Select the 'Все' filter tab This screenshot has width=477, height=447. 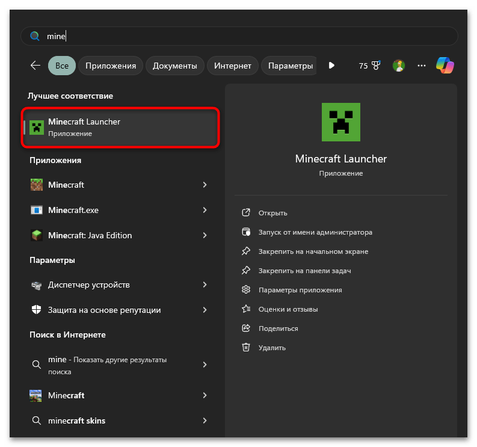coord(62,66)
